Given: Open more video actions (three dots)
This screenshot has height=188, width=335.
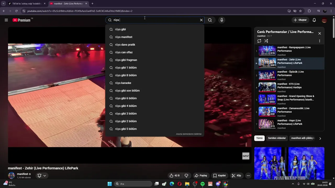Looking at the screenshot, I should 248,175.
